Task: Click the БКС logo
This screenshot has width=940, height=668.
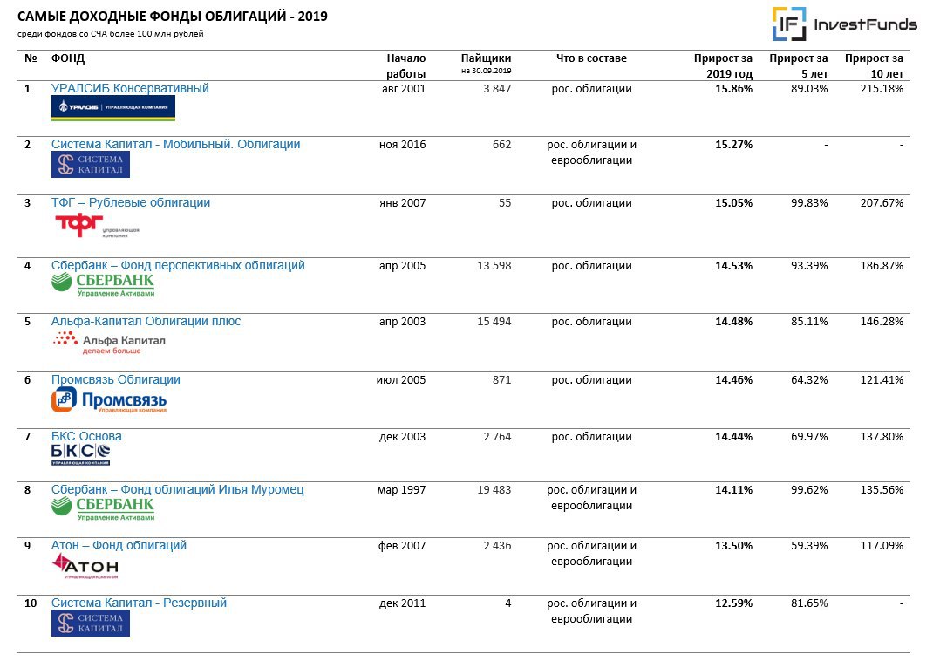Action: point(81,454)
